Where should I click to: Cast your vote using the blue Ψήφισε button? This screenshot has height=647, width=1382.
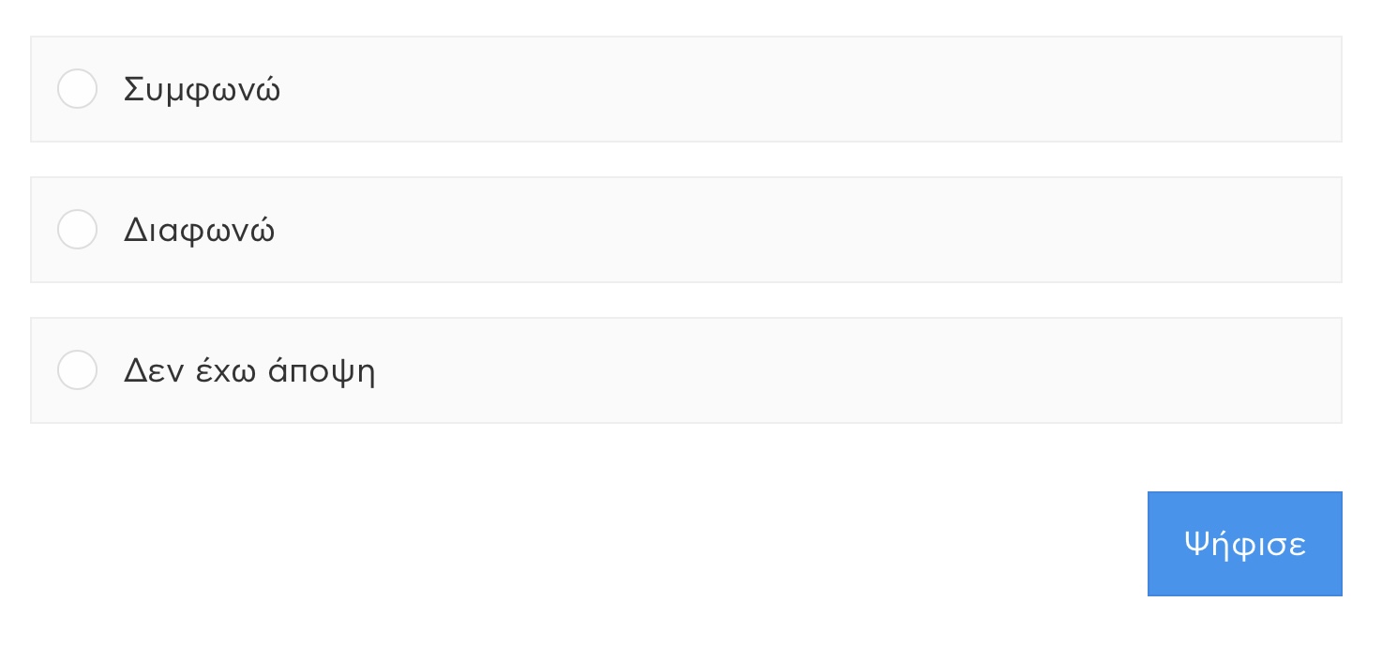1244,544
